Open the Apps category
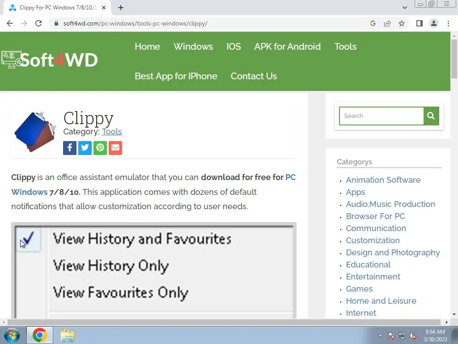This screenshot has height=344, width=458. tap(356, 192)
